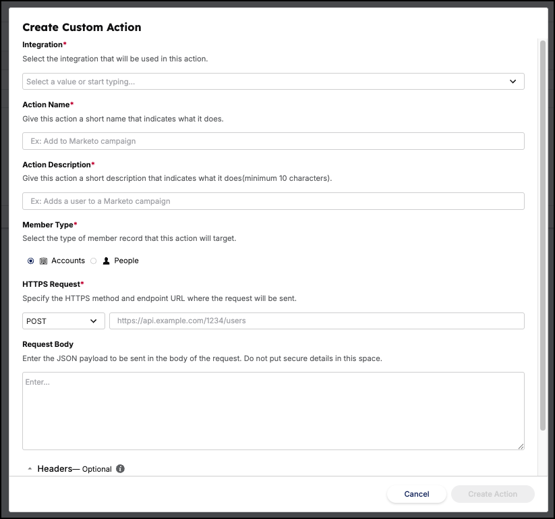
Task: Type in the Integration combo box field
Action: pyautogui.click(x=202, y=81)
